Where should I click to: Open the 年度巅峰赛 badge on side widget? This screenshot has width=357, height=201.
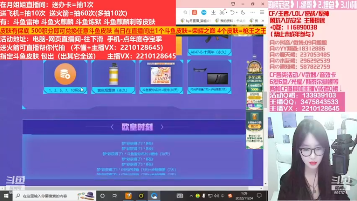tap(254, 67)
